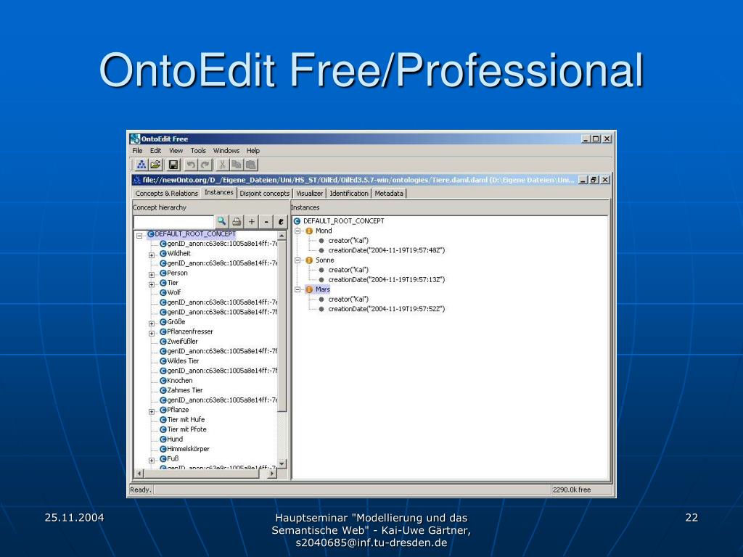Open the Visualizer tab
This screenshot has width=743, height=557.
tap(309, 193)
